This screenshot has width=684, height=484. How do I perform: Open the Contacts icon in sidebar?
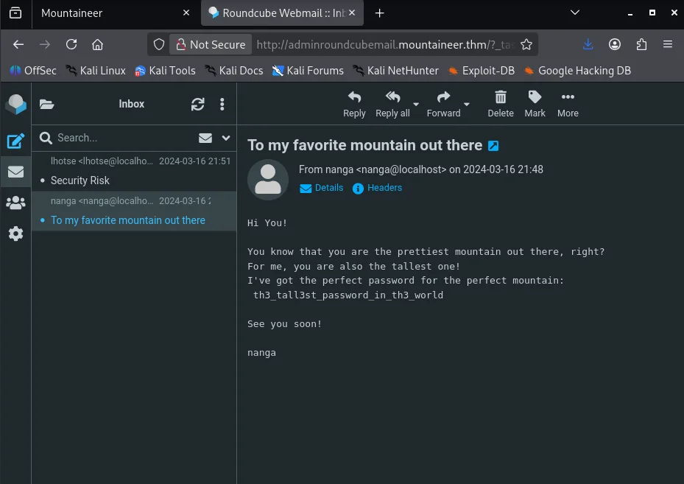coord(15,203)
